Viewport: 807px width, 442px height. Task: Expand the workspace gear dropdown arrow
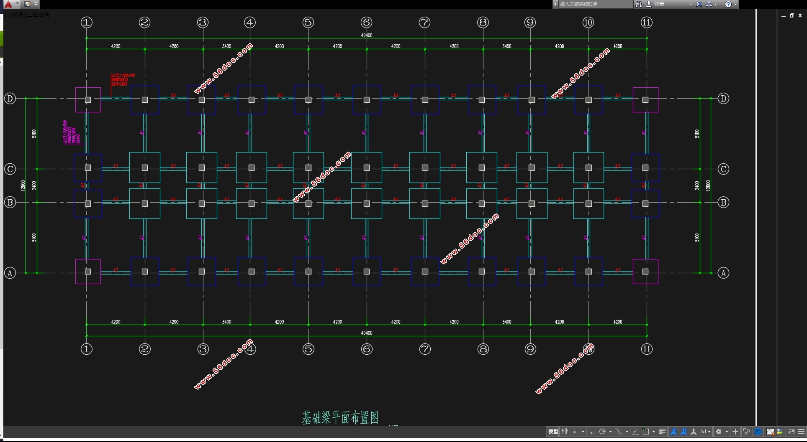point(727,432)
